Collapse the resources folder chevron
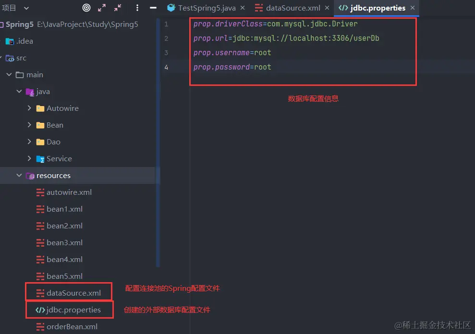This screenshot has height=334, width=475. tap(19, 175)
